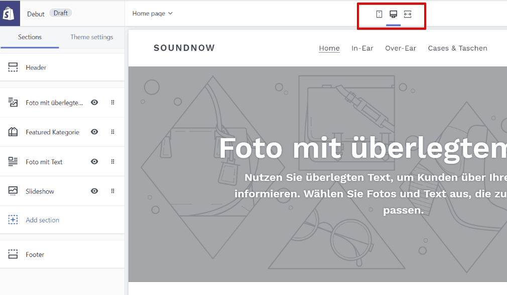The width and height of the screenshot is (507, 295).
Task: Click drag handle for Slideshow
Action: (x=112, y=191)
